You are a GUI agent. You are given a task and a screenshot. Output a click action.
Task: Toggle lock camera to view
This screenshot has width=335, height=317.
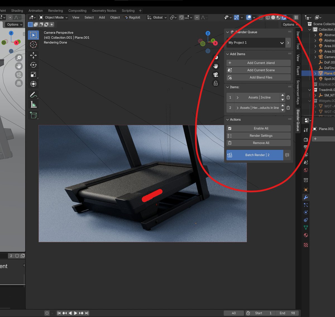click(x=216, y=83)
